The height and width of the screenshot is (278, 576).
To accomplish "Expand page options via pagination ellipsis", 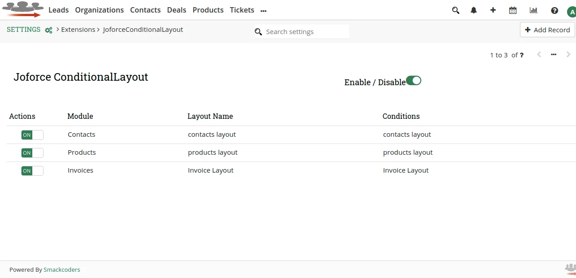I will 553,54.
